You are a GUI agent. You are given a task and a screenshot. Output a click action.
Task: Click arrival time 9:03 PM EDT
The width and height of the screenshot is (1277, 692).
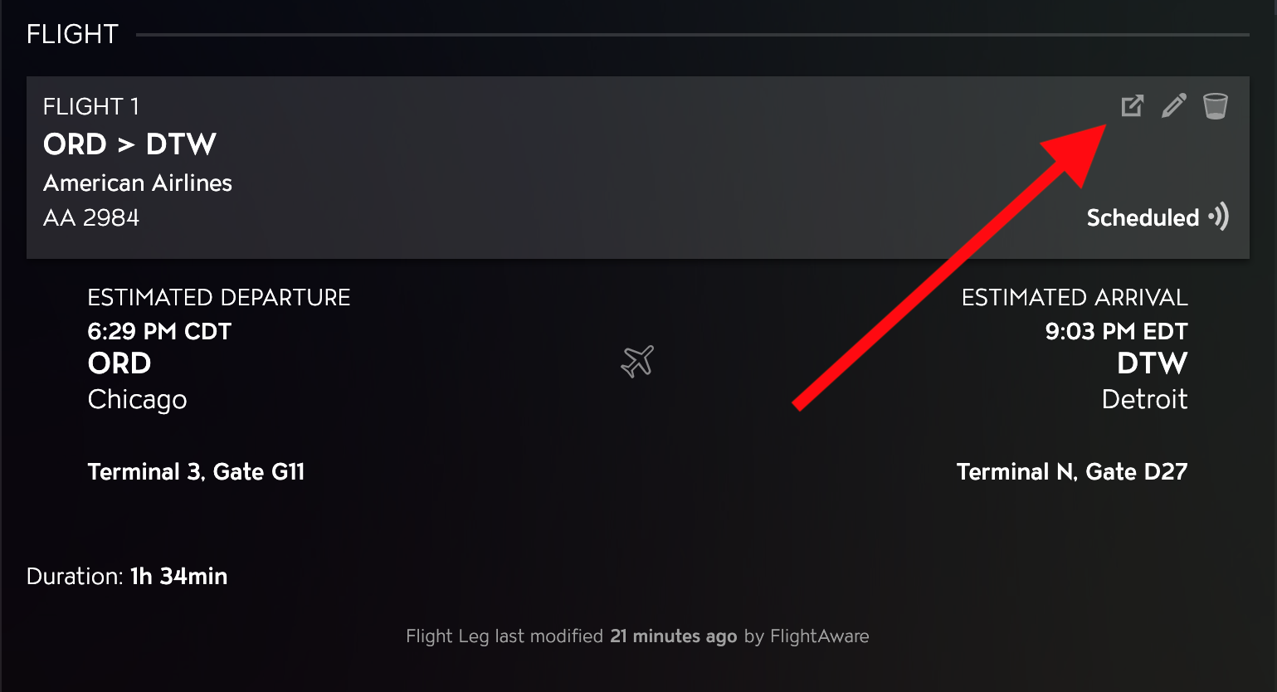point(1117,331)
